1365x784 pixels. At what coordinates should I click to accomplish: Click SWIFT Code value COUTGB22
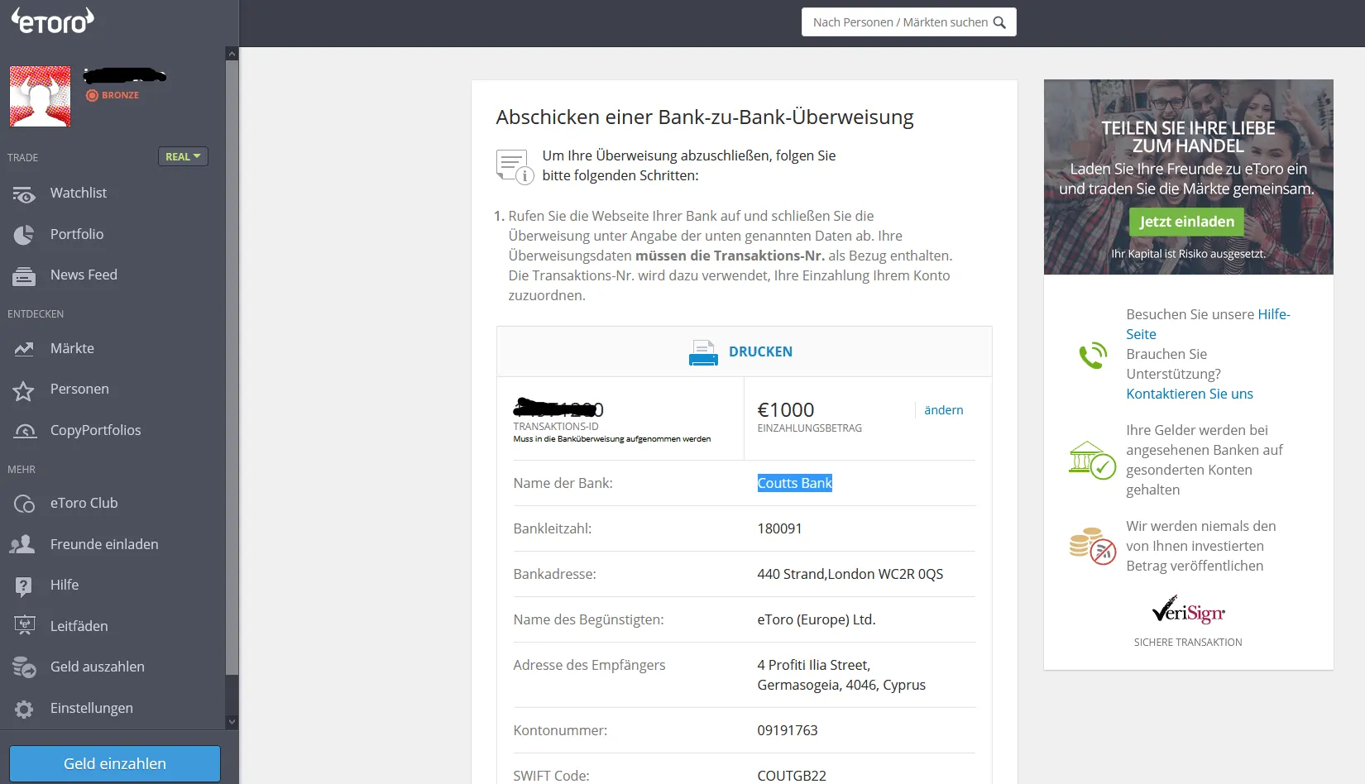click(x=791, y=776)
